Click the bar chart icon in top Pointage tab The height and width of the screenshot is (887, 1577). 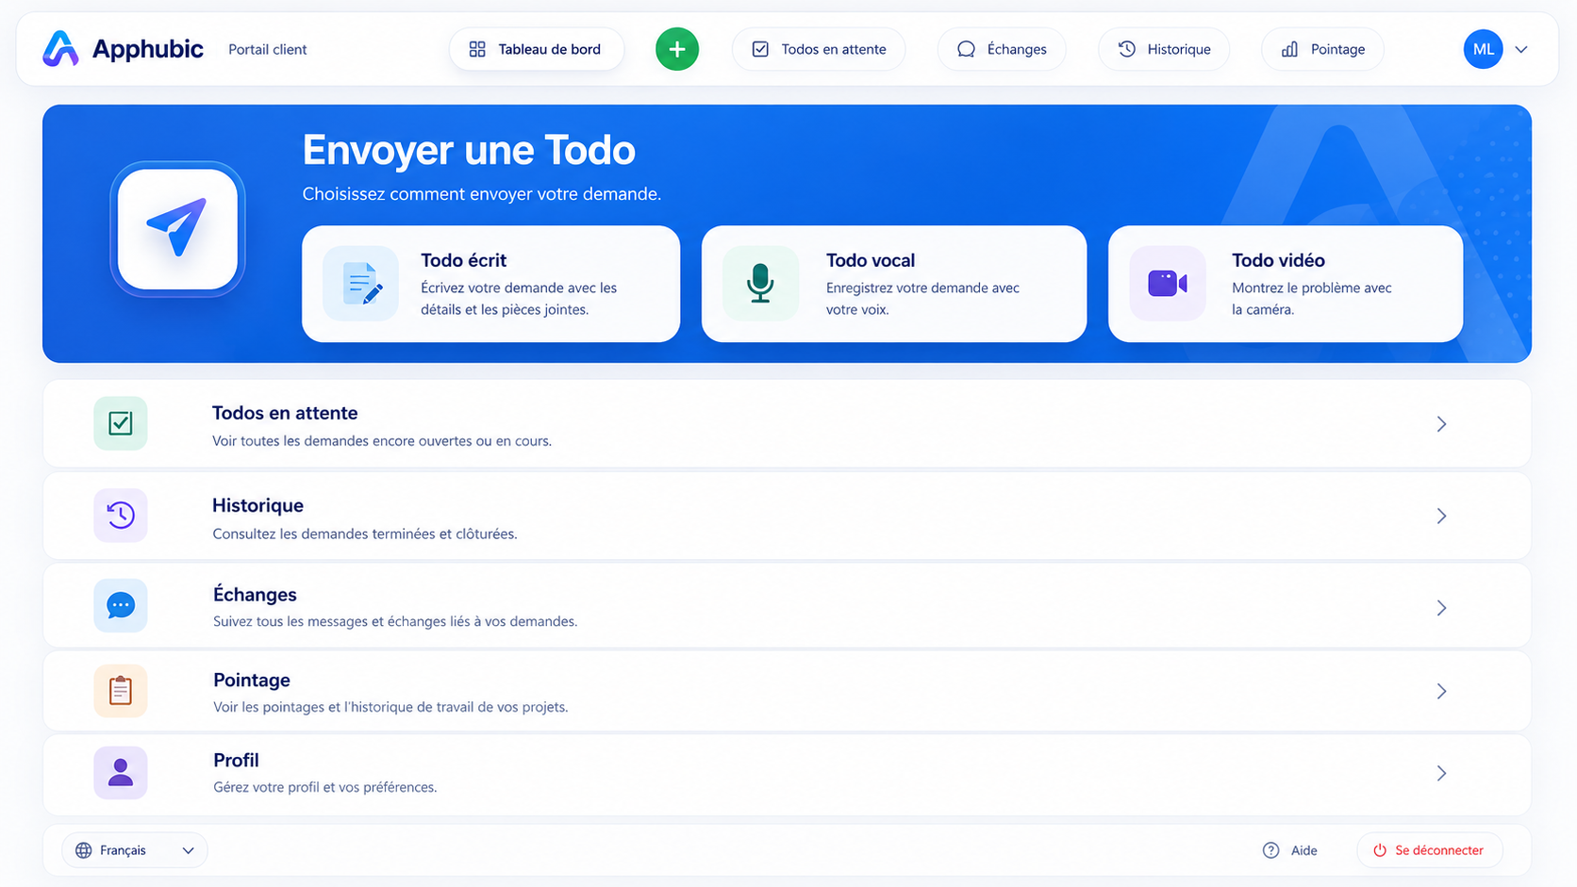click(1289, 49)
